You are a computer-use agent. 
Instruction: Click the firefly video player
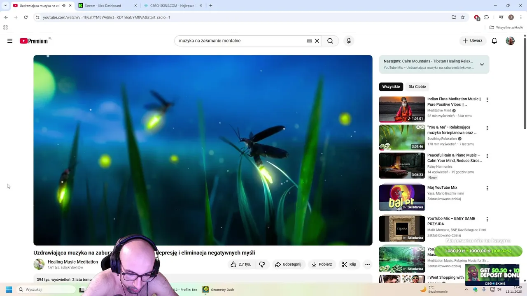coord(203,150)
